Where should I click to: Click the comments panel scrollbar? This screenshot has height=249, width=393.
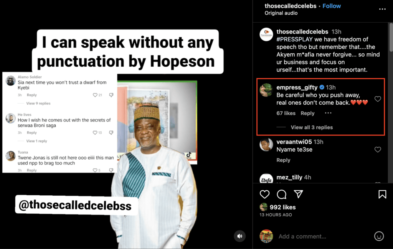[391, 38]
